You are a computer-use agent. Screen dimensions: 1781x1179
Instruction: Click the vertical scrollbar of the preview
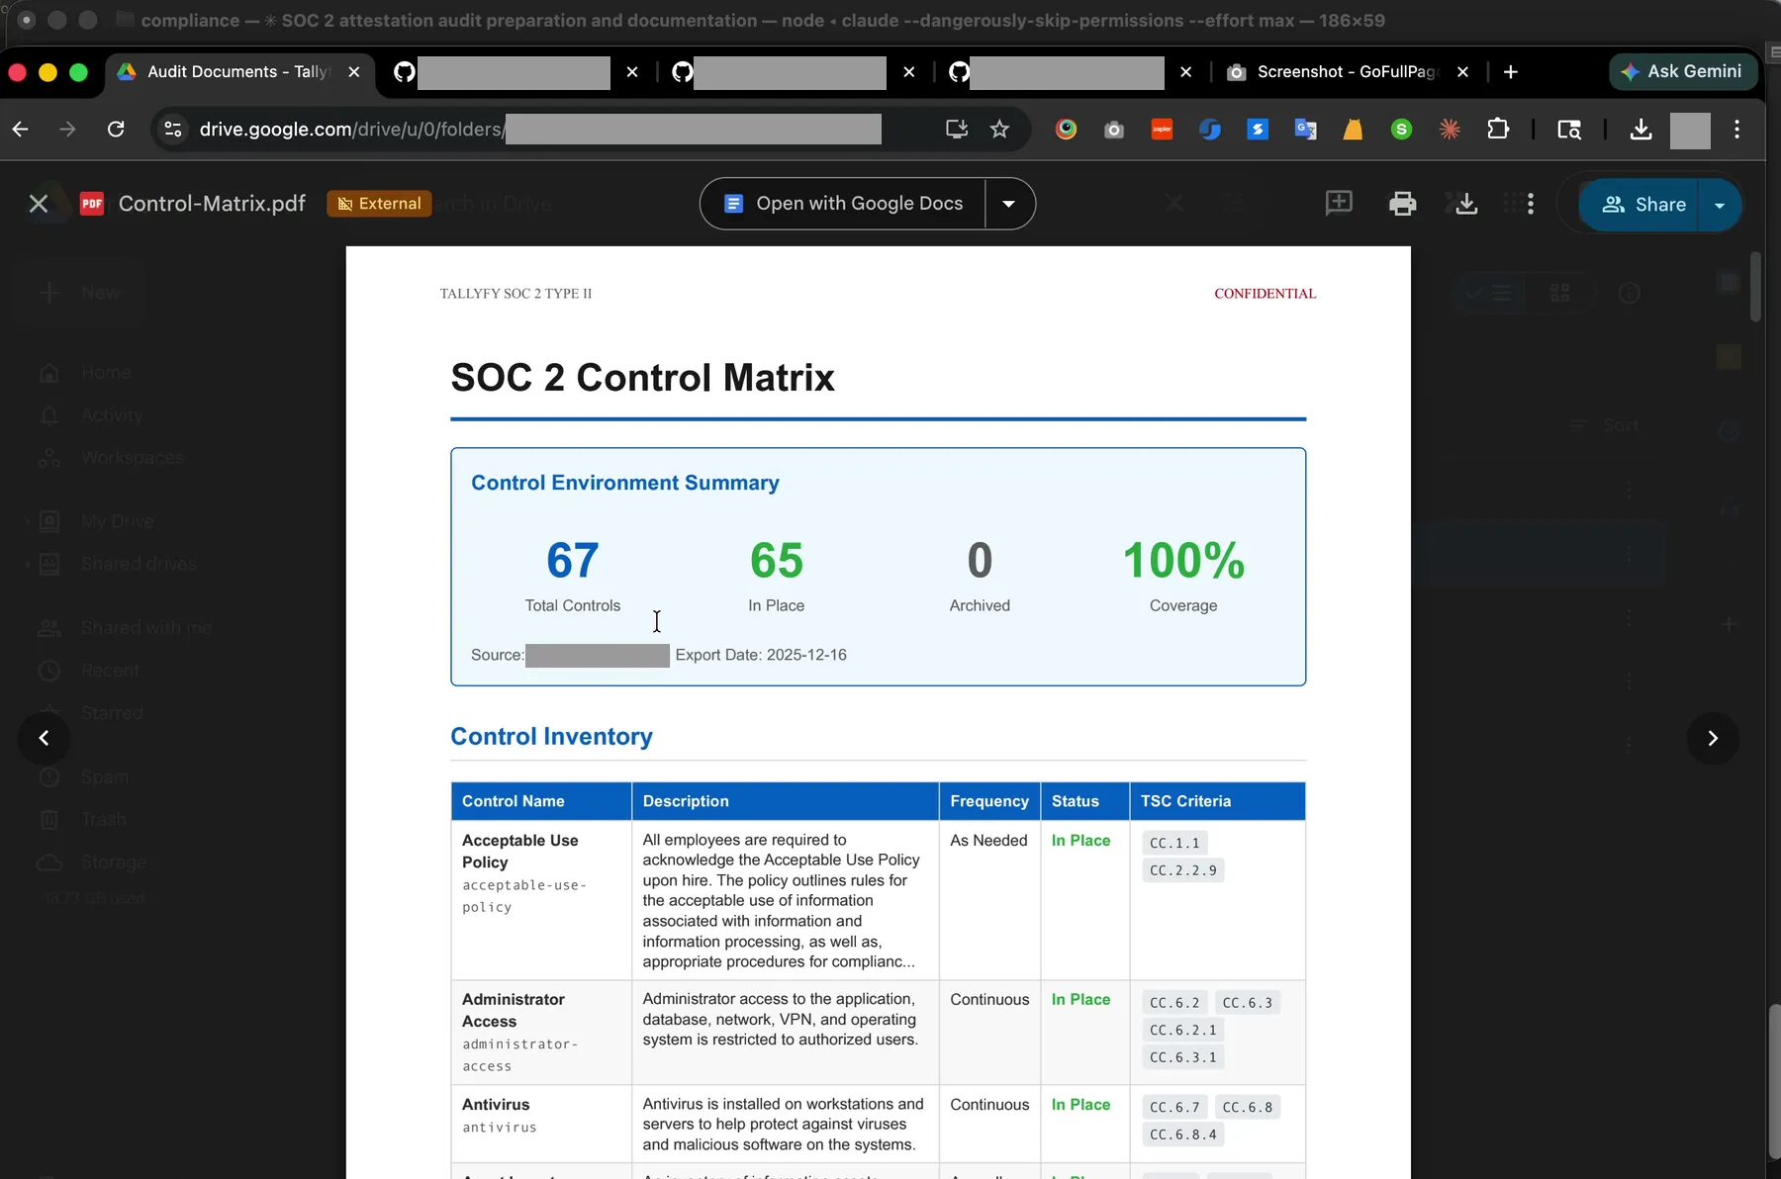[x=1755, y=287]
